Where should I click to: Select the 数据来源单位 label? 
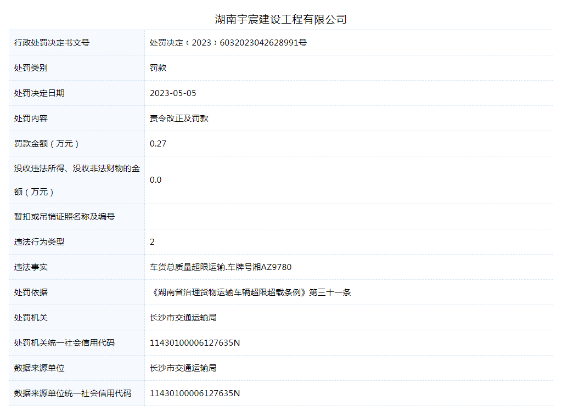tap(39, 368)
